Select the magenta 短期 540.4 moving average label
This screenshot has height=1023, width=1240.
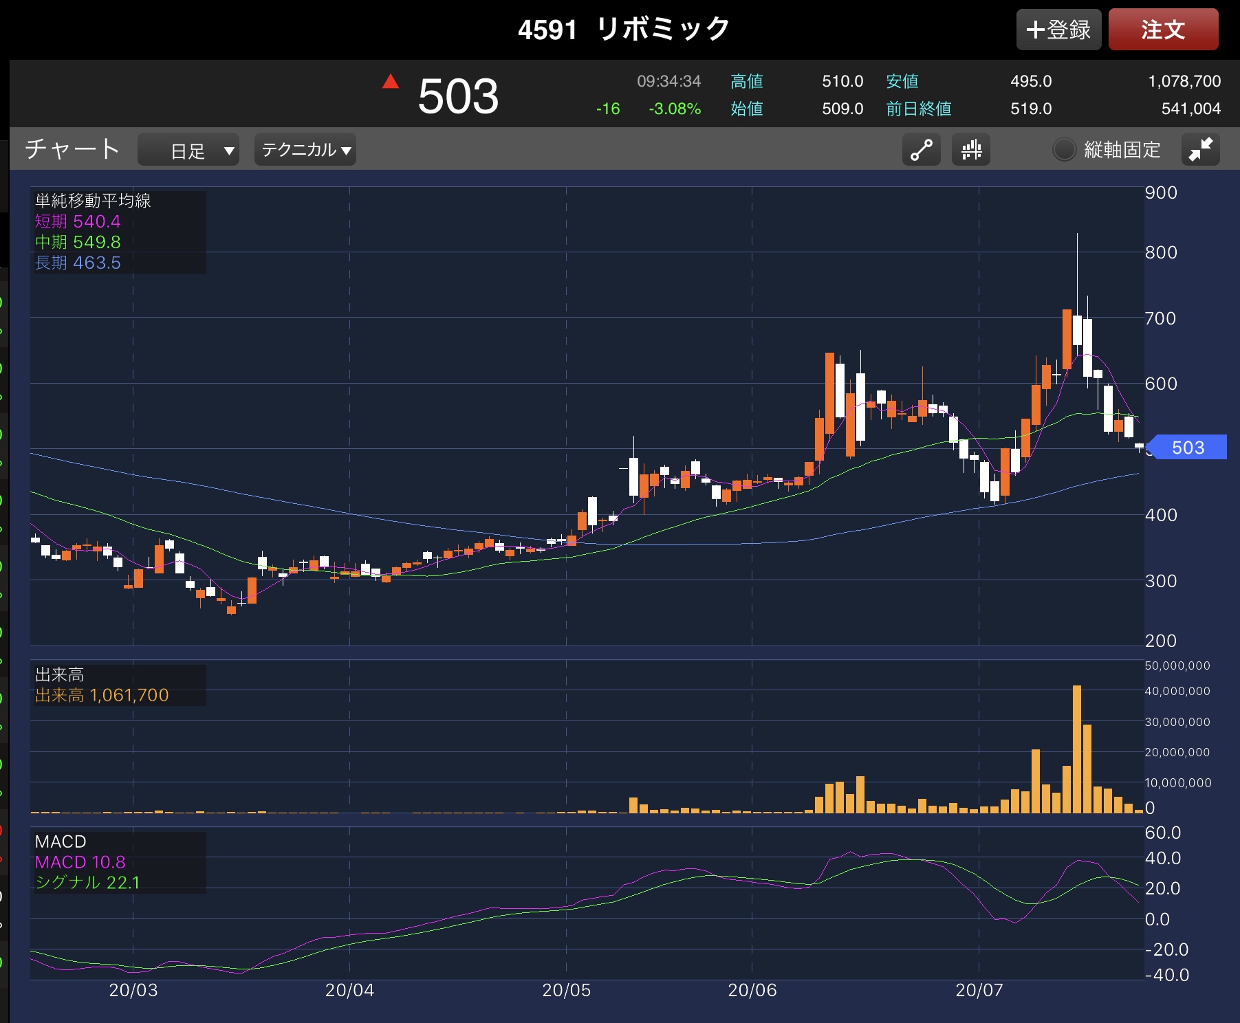coord(78,221)
